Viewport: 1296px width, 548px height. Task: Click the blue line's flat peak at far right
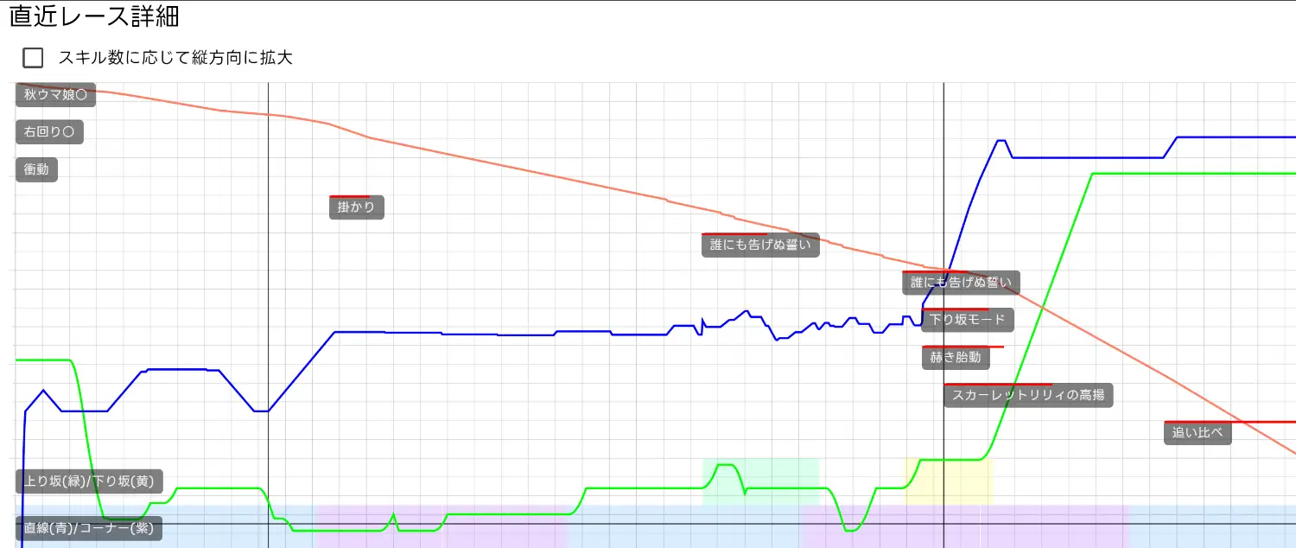click(1236, 137)
